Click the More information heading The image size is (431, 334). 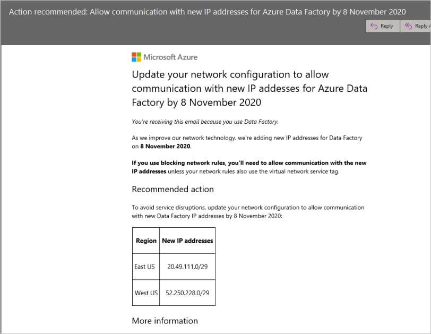pos(165,321)
